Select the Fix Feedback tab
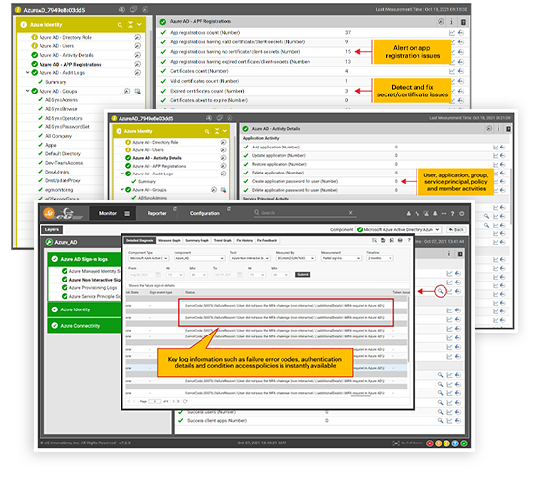538x483 pixels. 267,240
